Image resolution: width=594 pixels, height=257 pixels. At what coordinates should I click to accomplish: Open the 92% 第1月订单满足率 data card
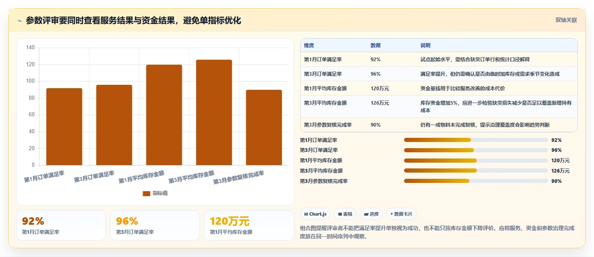(61, 225)
